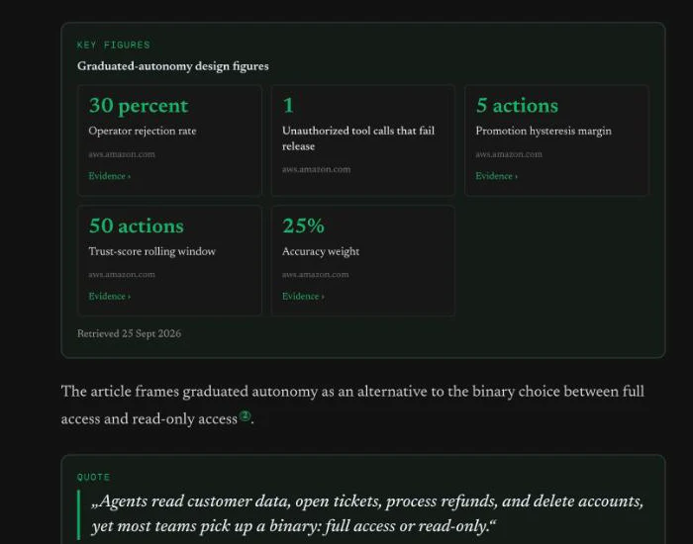
Task: Open Evidence link under 25% card
Action: pyautogui.click(x=303, y=297)
